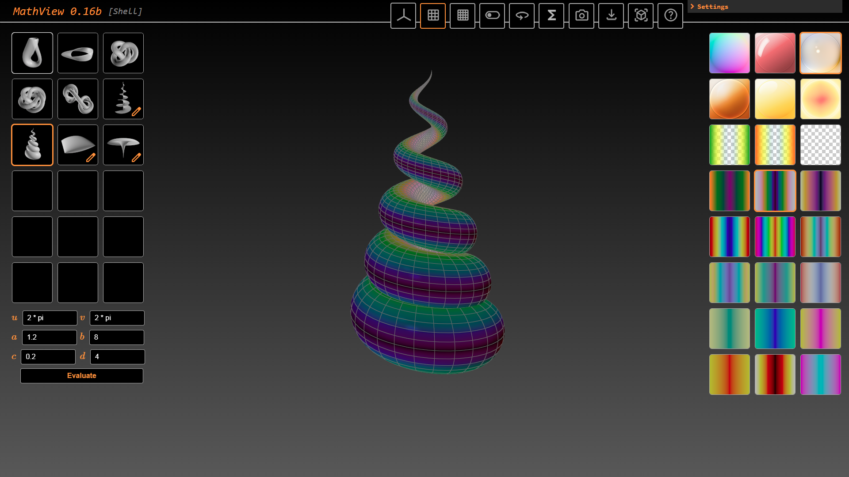Click the auto-rotate icon

point(521,15)
